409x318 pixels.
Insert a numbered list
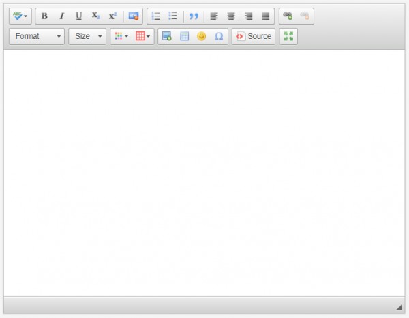(156, 16)
